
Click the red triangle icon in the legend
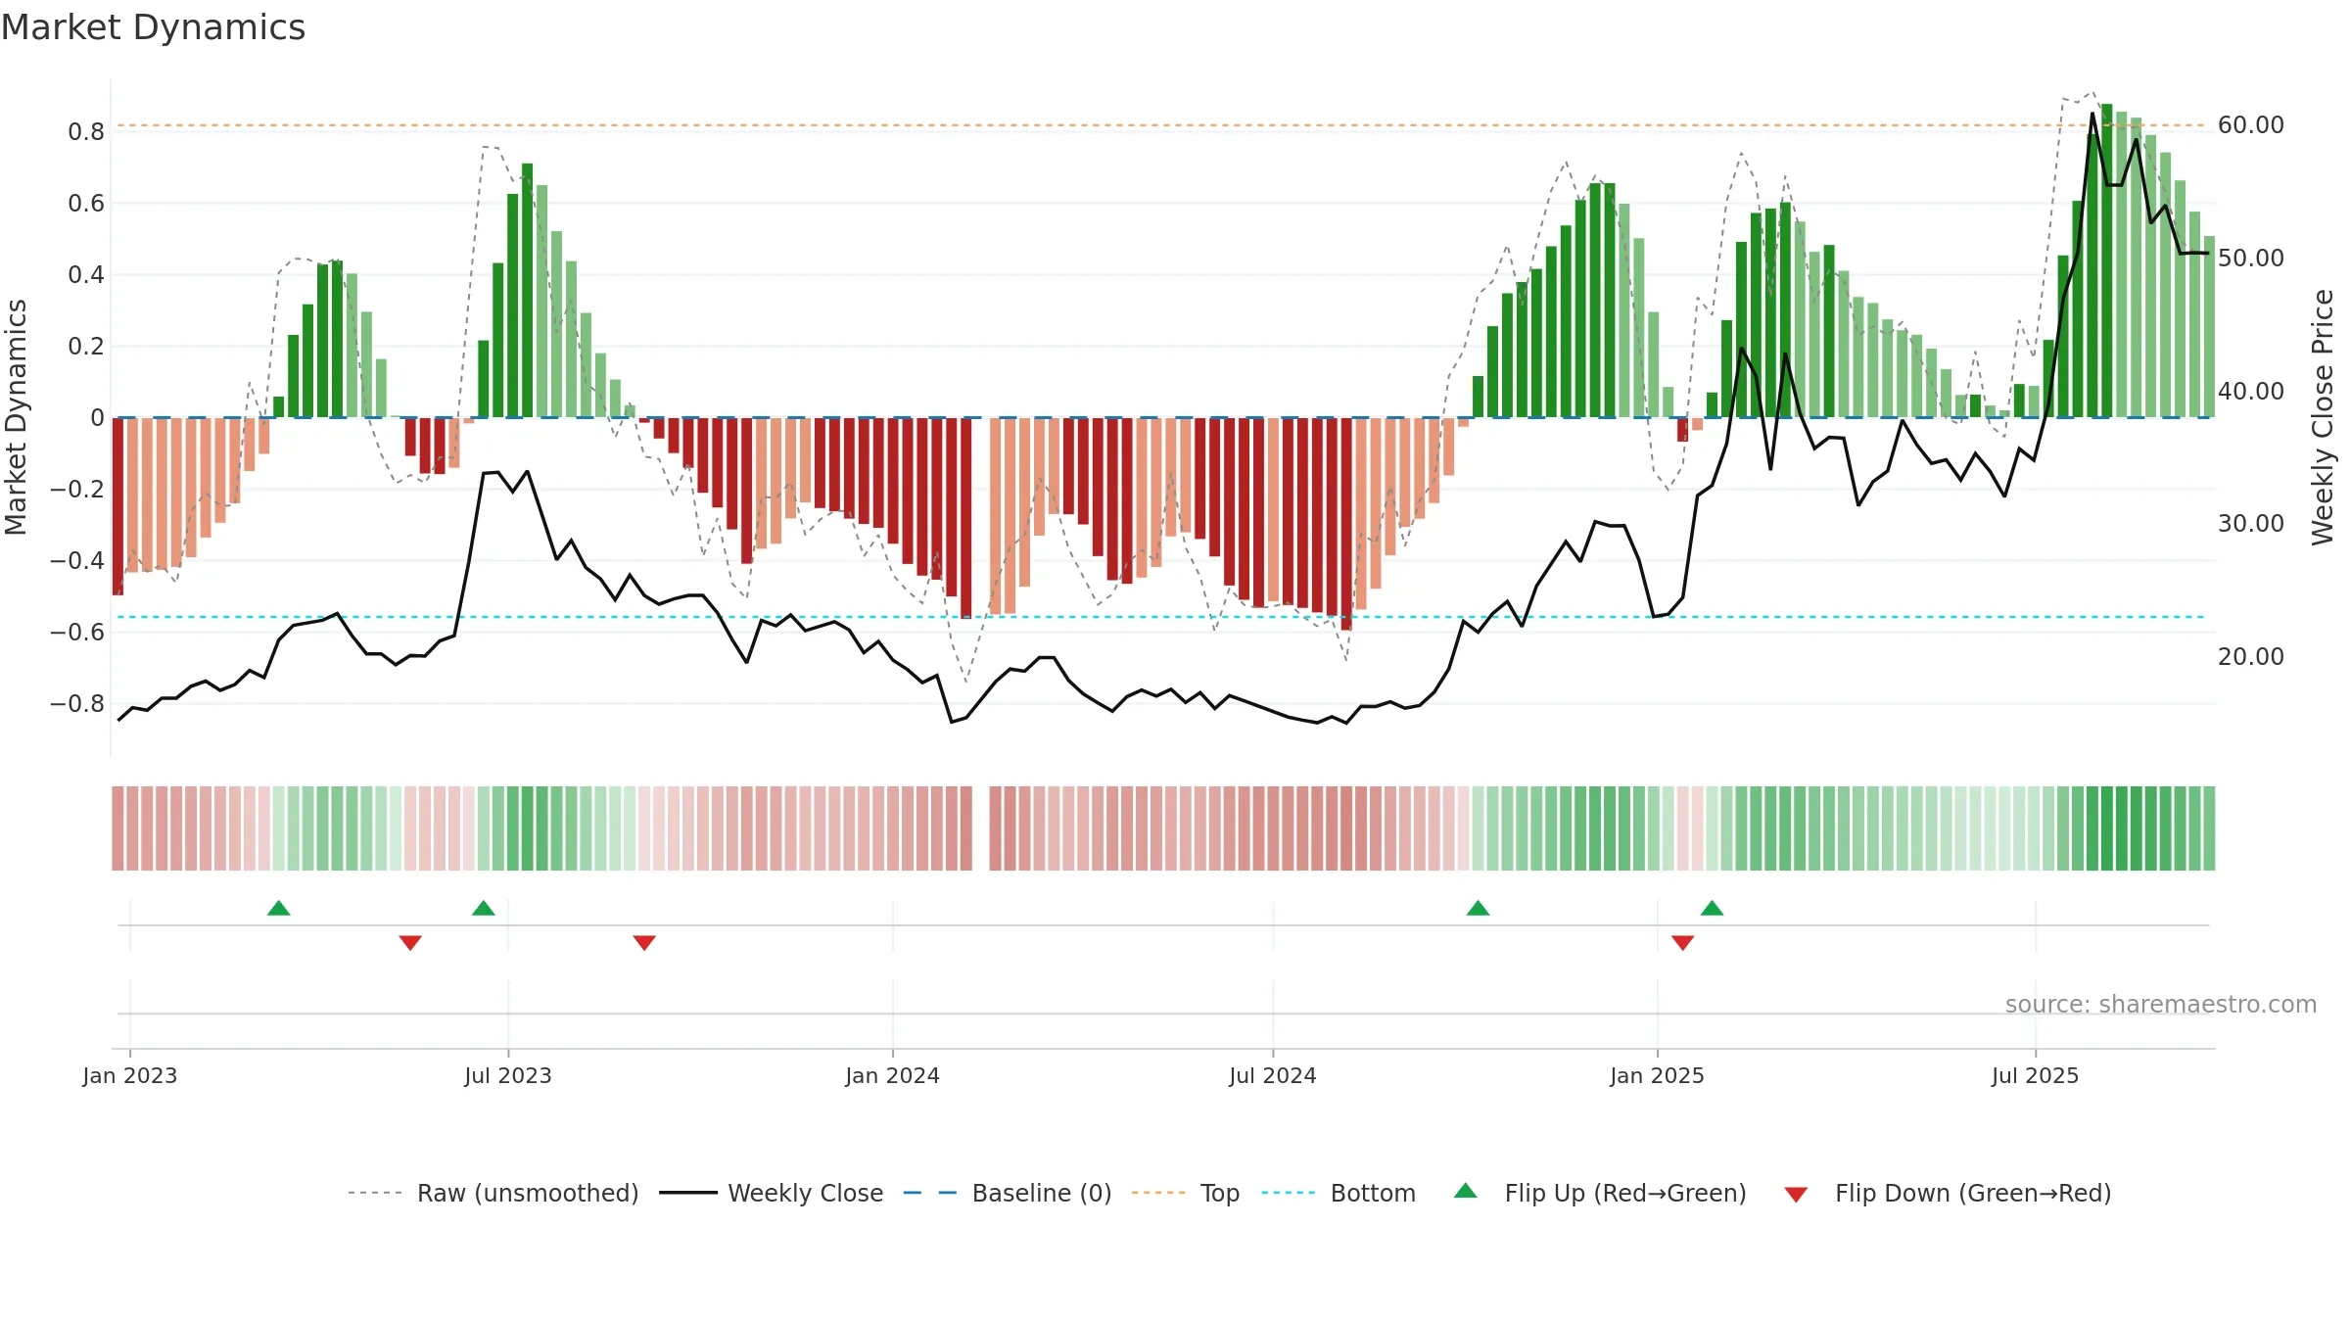pos(1796,1195)
